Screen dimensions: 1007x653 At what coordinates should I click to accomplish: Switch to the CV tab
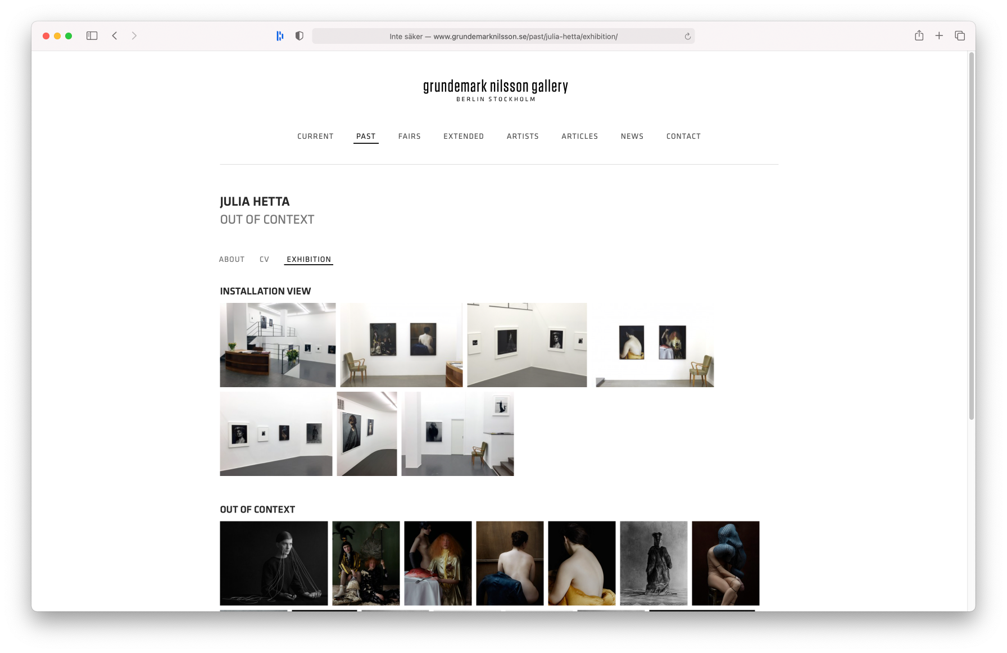click(x=264, y=260)
